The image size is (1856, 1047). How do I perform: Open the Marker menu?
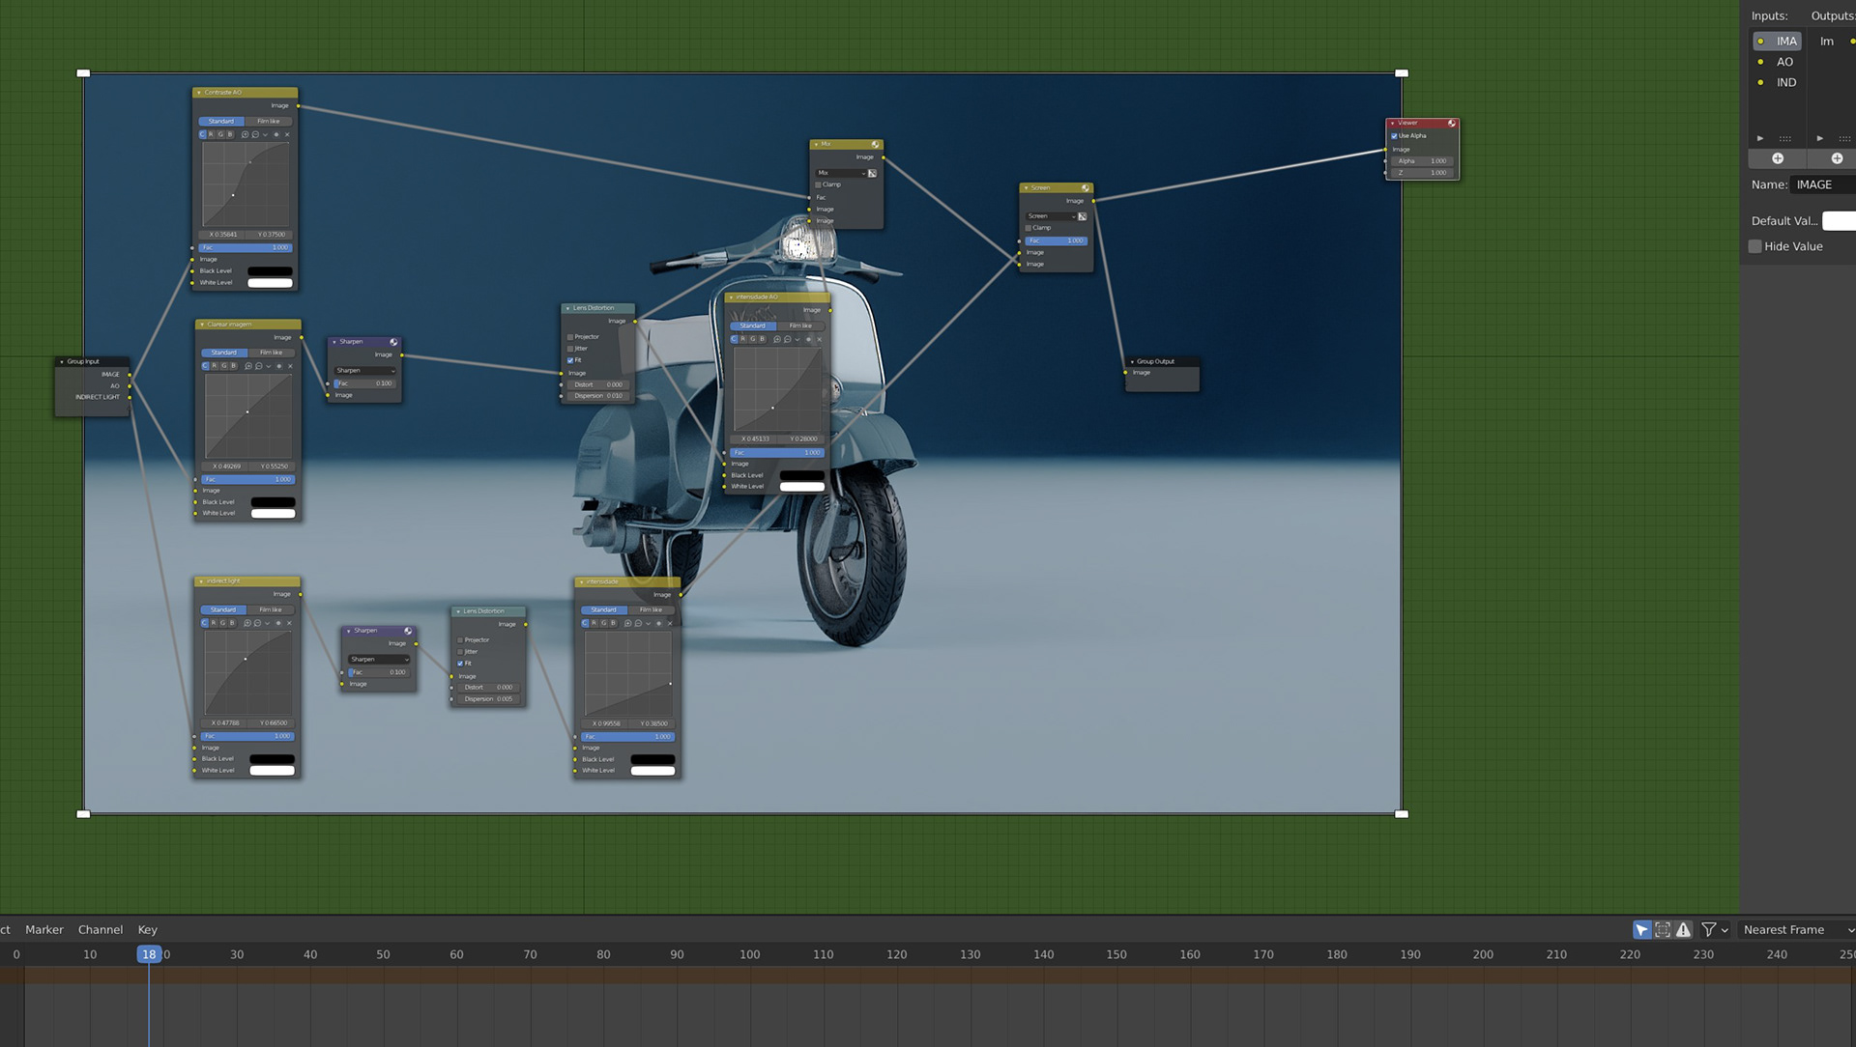pos(44,929)
